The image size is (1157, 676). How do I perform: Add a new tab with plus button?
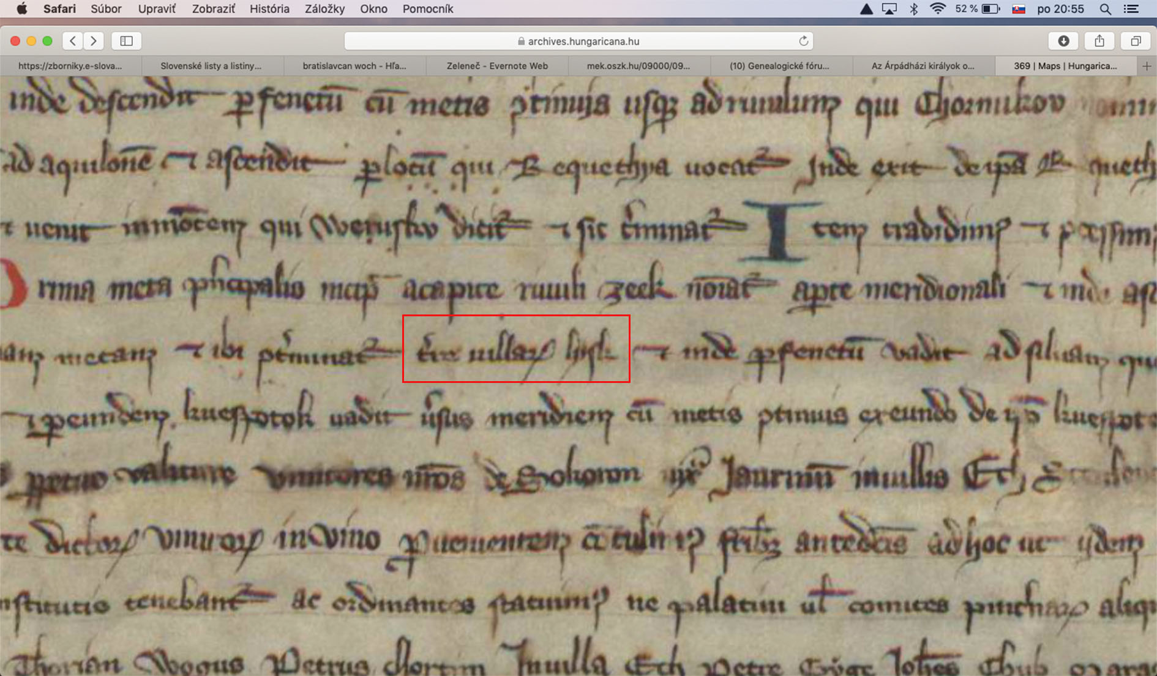(1147, 66)
